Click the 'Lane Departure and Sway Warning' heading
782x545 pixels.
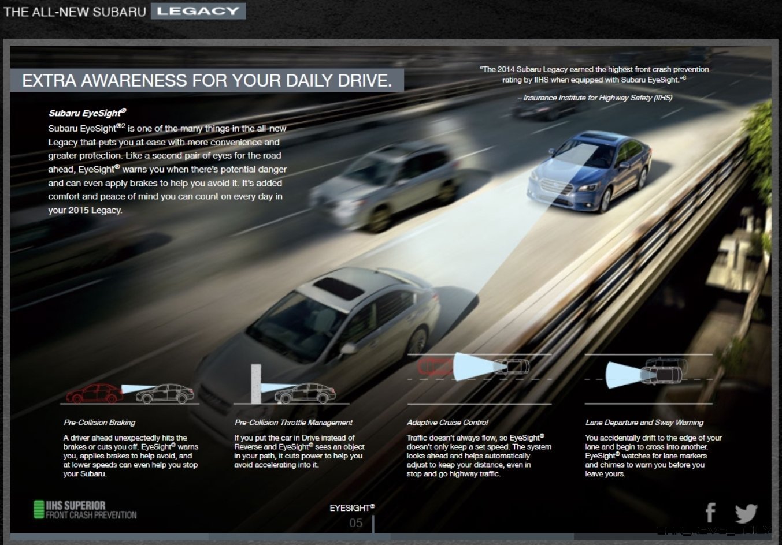click(x=644, y=423)
